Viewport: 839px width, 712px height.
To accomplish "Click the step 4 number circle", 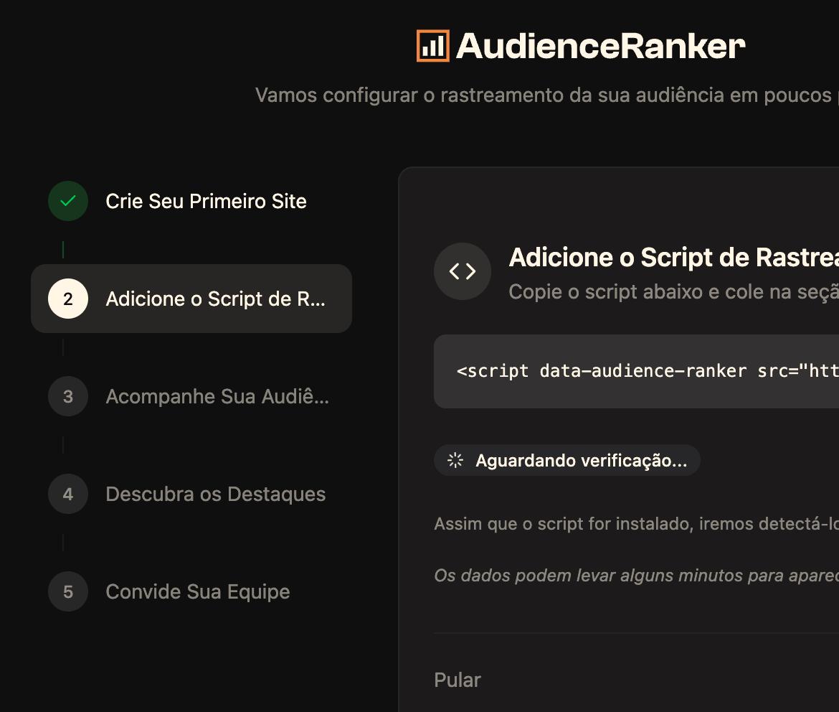I will point(68,494).
